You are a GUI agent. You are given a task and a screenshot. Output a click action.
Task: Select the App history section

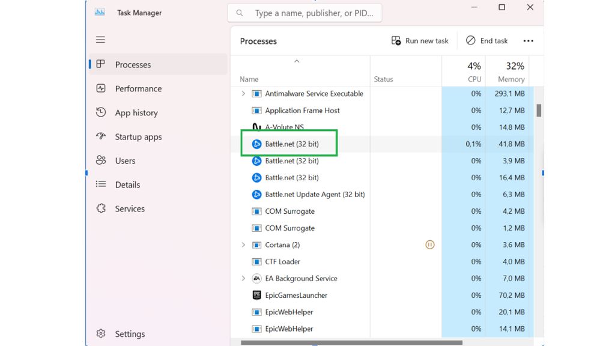138,112
